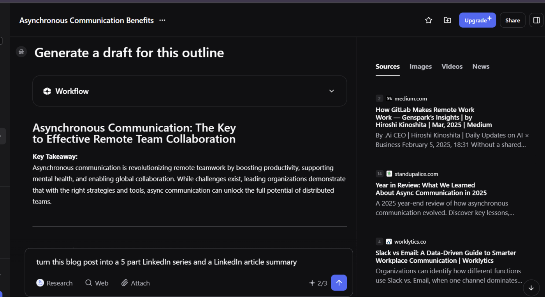This screenshot has width=545, height=297.
Task: Click the sparkle 2/3 credits indicator
Action: pyautogui.click(x=318, y=283)
